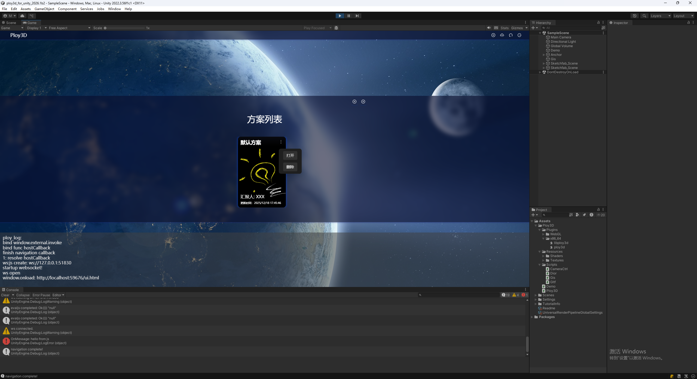Open the GameObject menu
The image size is (697, 379).
coord(44,9)
